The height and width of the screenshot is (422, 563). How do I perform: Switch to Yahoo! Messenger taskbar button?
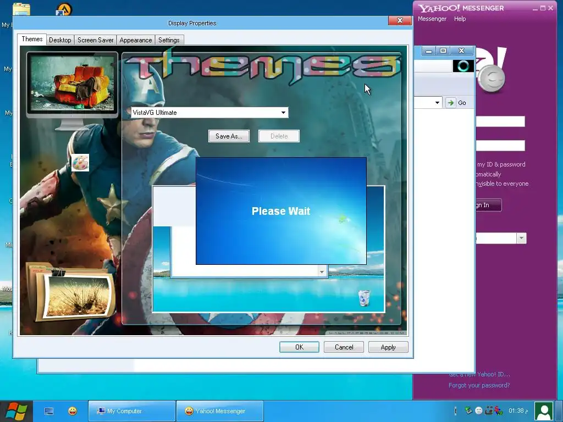tap(220, 411)
